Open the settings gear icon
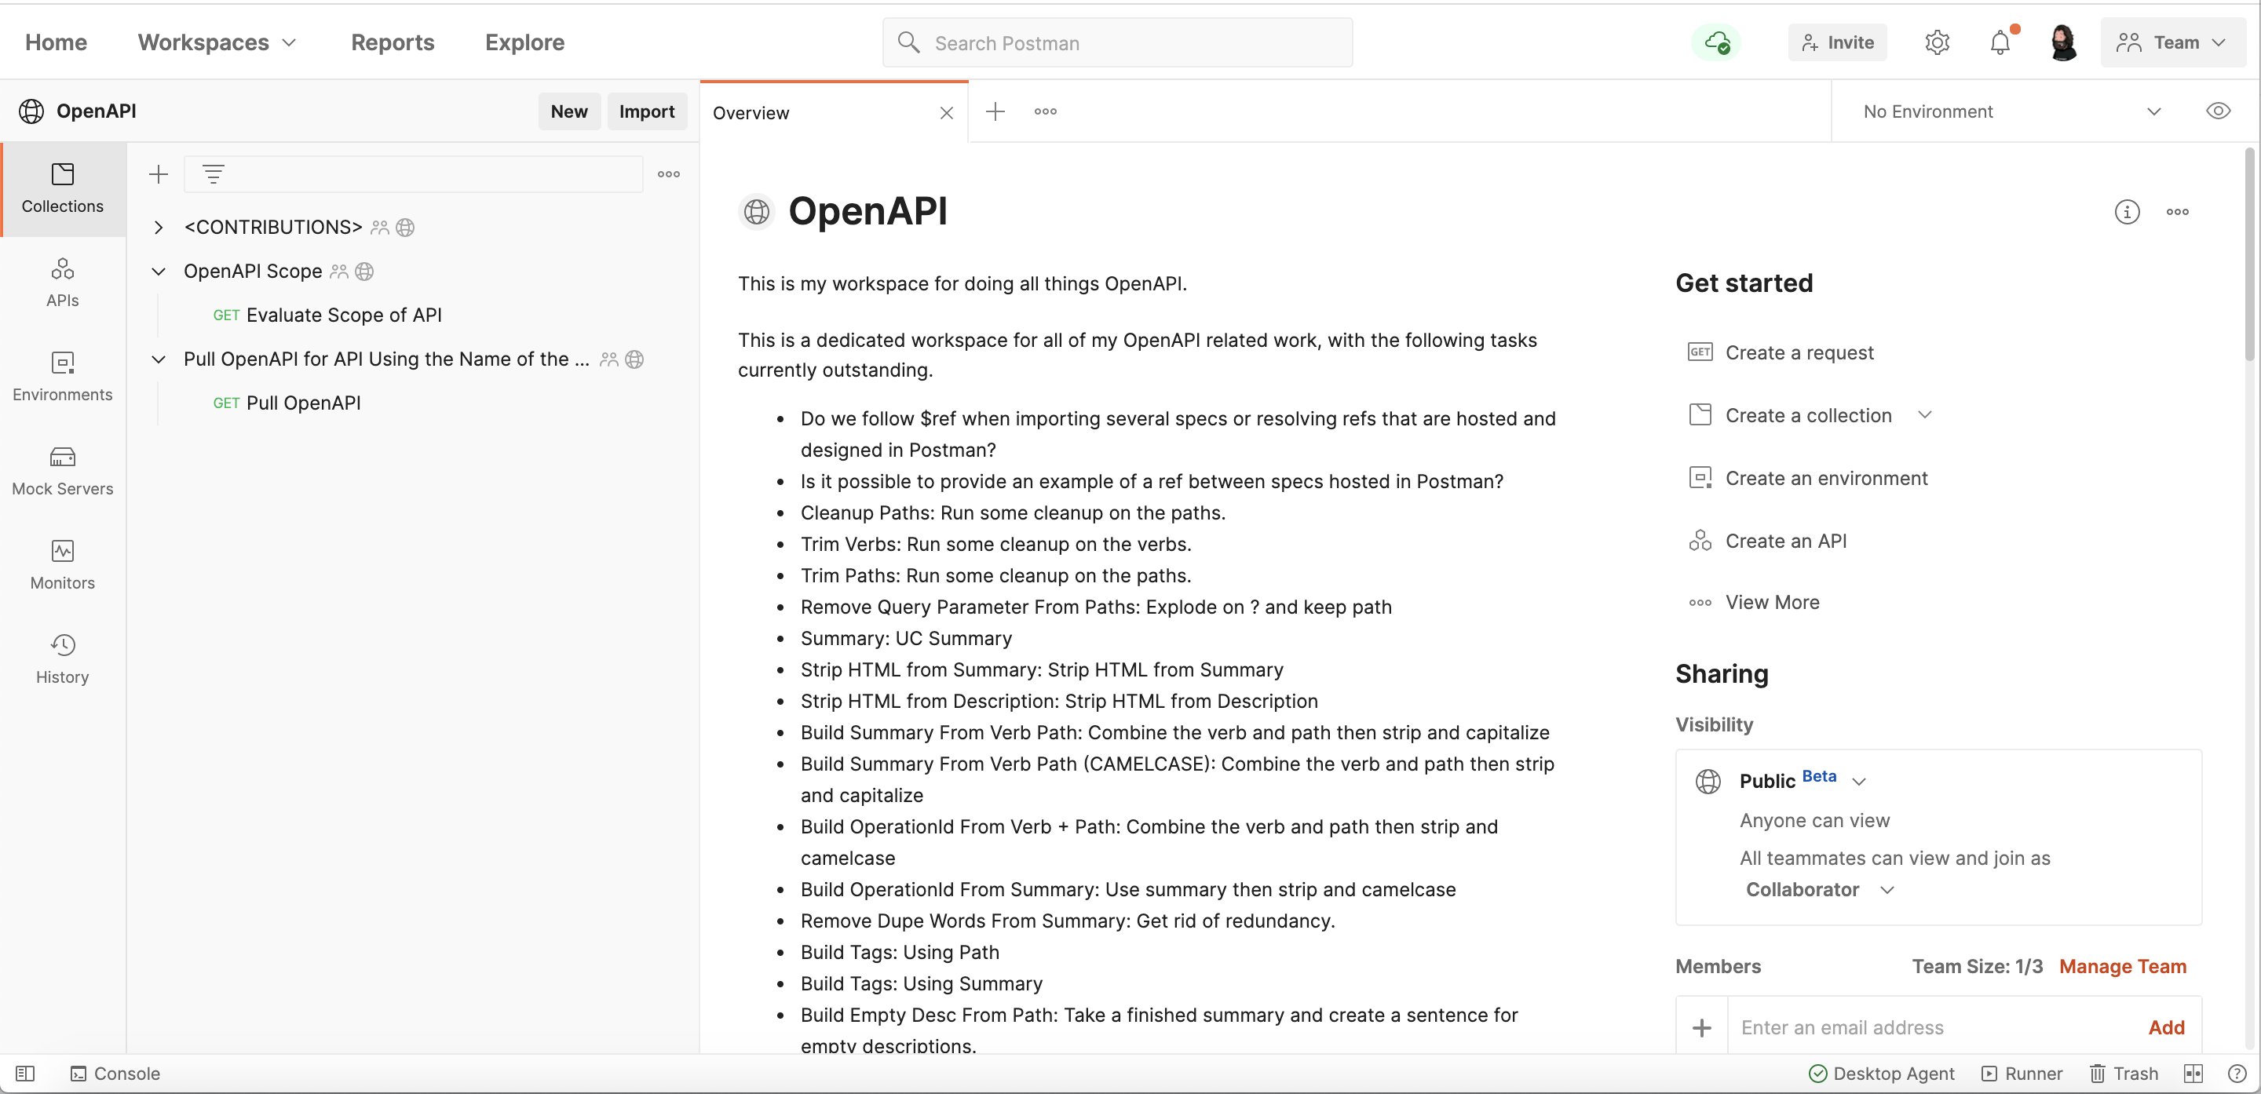The width and height of the screenshot is (2261, 1094). (x=1937, y=42)
